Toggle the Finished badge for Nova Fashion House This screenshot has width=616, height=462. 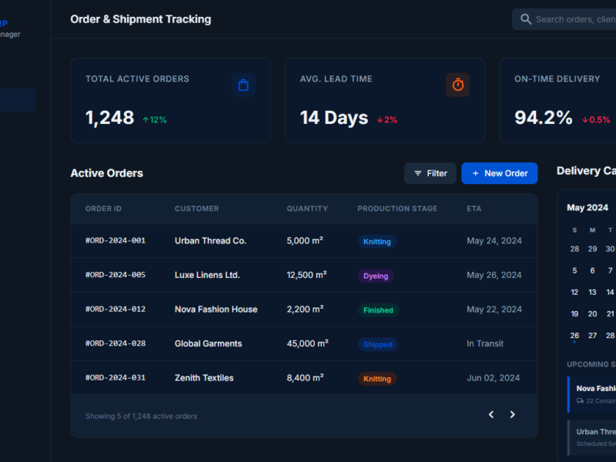(378, 310)
